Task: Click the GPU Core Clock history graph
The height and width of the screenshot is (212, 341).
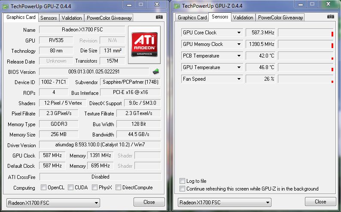Action: [x=305, y=33]
